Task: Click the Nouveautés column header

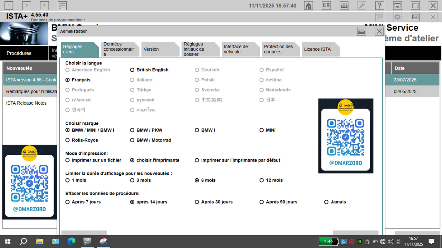Action: pos(30,68)
